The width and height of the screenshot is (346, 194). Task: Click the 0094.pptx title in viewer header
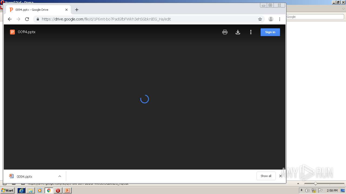click(26, 32)
